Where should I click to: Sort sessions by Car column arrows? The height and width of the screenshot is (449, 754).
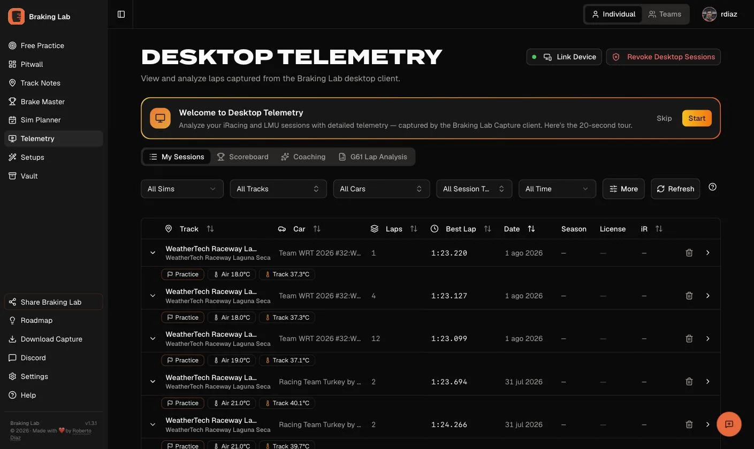[317, 229]
